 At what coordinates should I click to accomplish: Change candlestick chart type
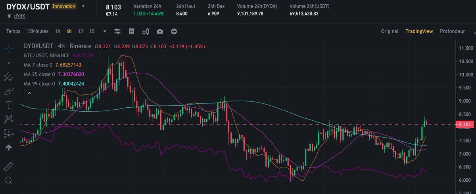146,31
